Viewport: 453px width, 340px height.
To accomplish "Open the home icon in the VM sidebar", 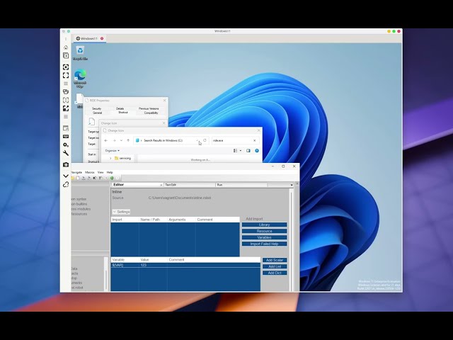I will [x=66, y=47].
